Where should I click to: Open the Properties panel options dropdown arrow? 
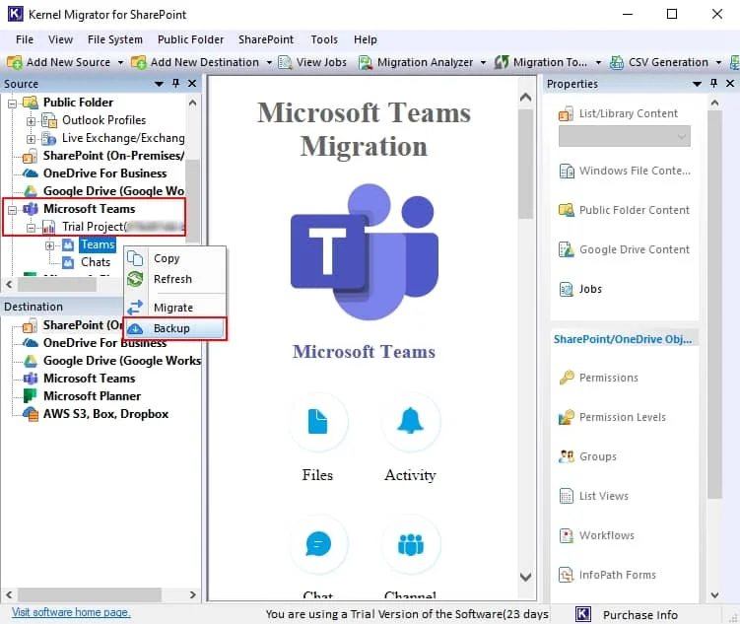(697, 84)
